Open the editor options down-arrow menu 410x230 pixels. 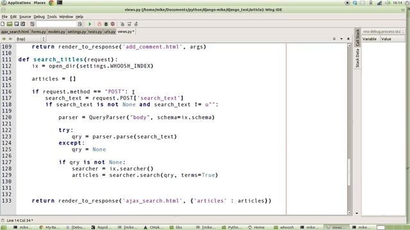coord(341,38)
